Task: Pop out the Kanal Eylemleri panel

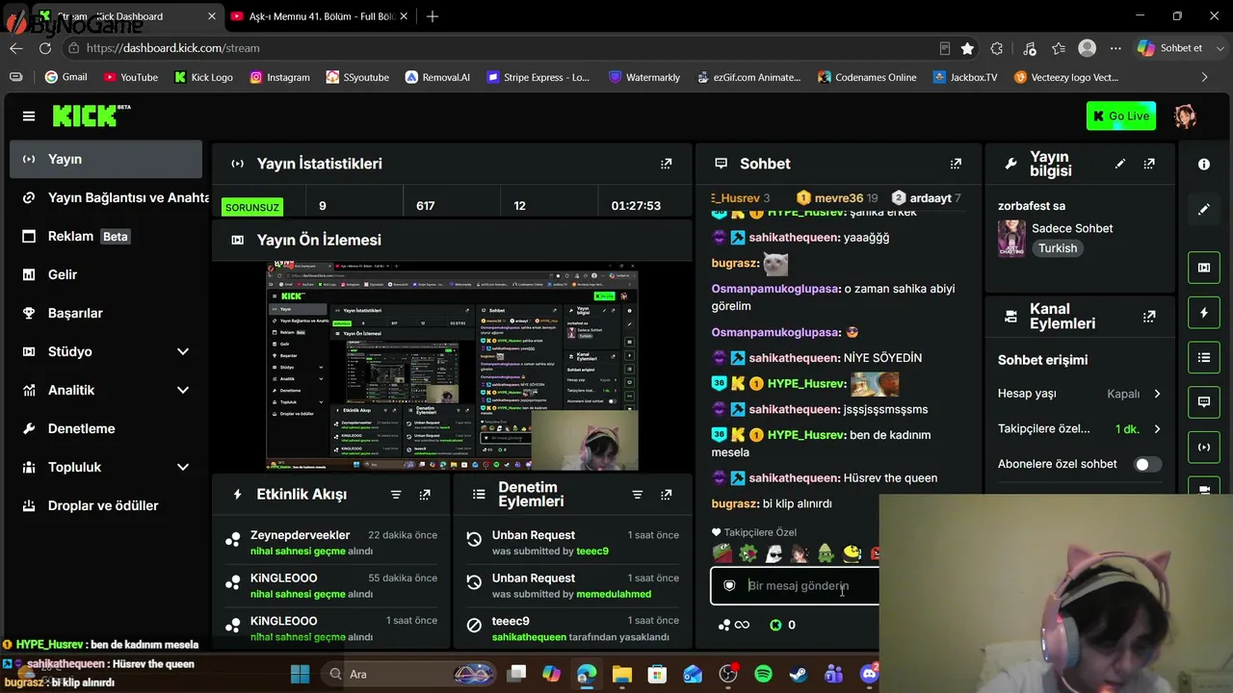Action: (x=1149, y=316)
